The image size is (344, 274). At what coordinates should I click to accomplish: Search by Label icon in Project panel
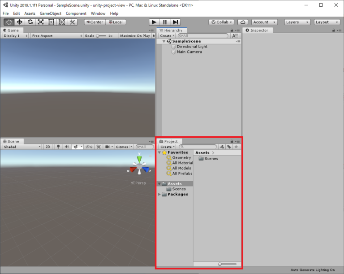tap(229, 147)
